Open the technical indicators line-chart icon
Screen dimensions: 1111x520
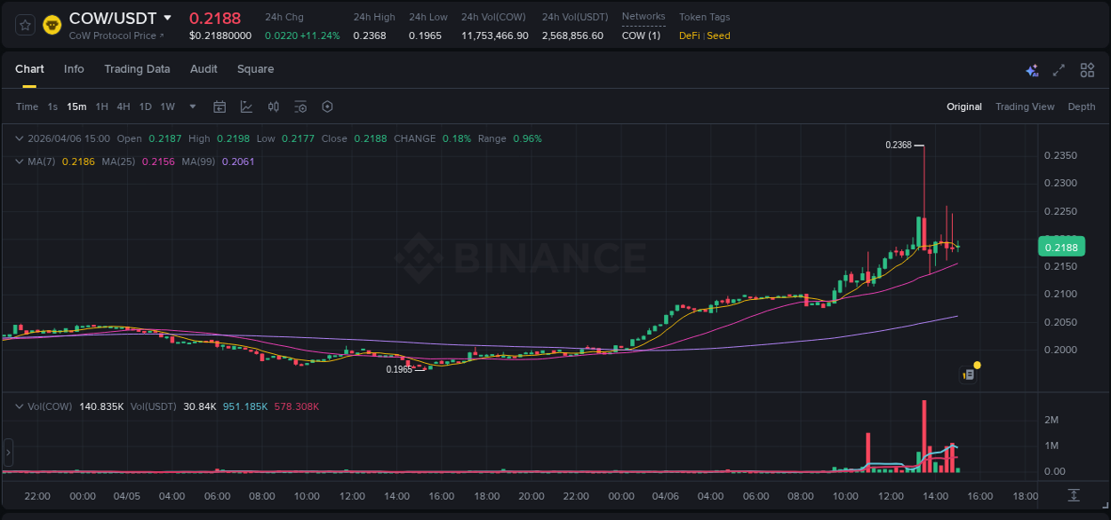[246, 106]
